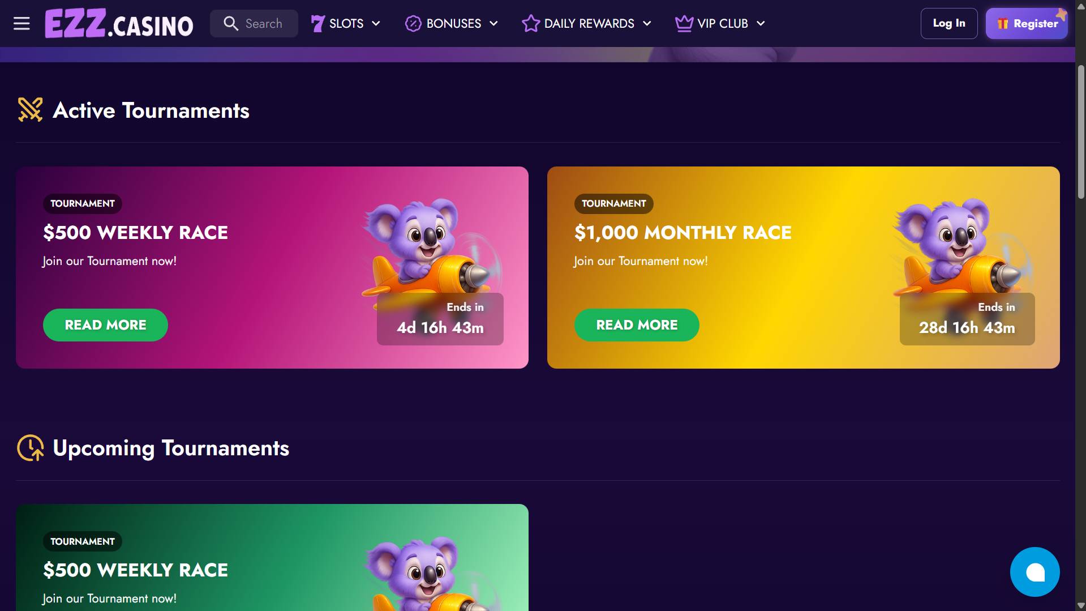
Task: Open the VIP Club menu item
Action: coord(723,24)
